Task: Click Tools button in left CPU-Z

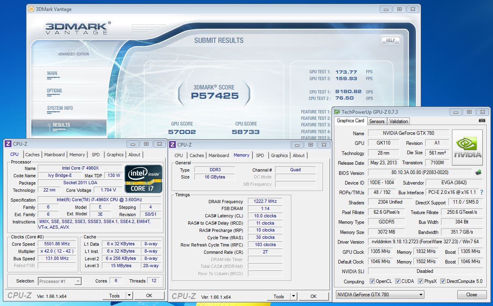Action: [x=114, y=296]
